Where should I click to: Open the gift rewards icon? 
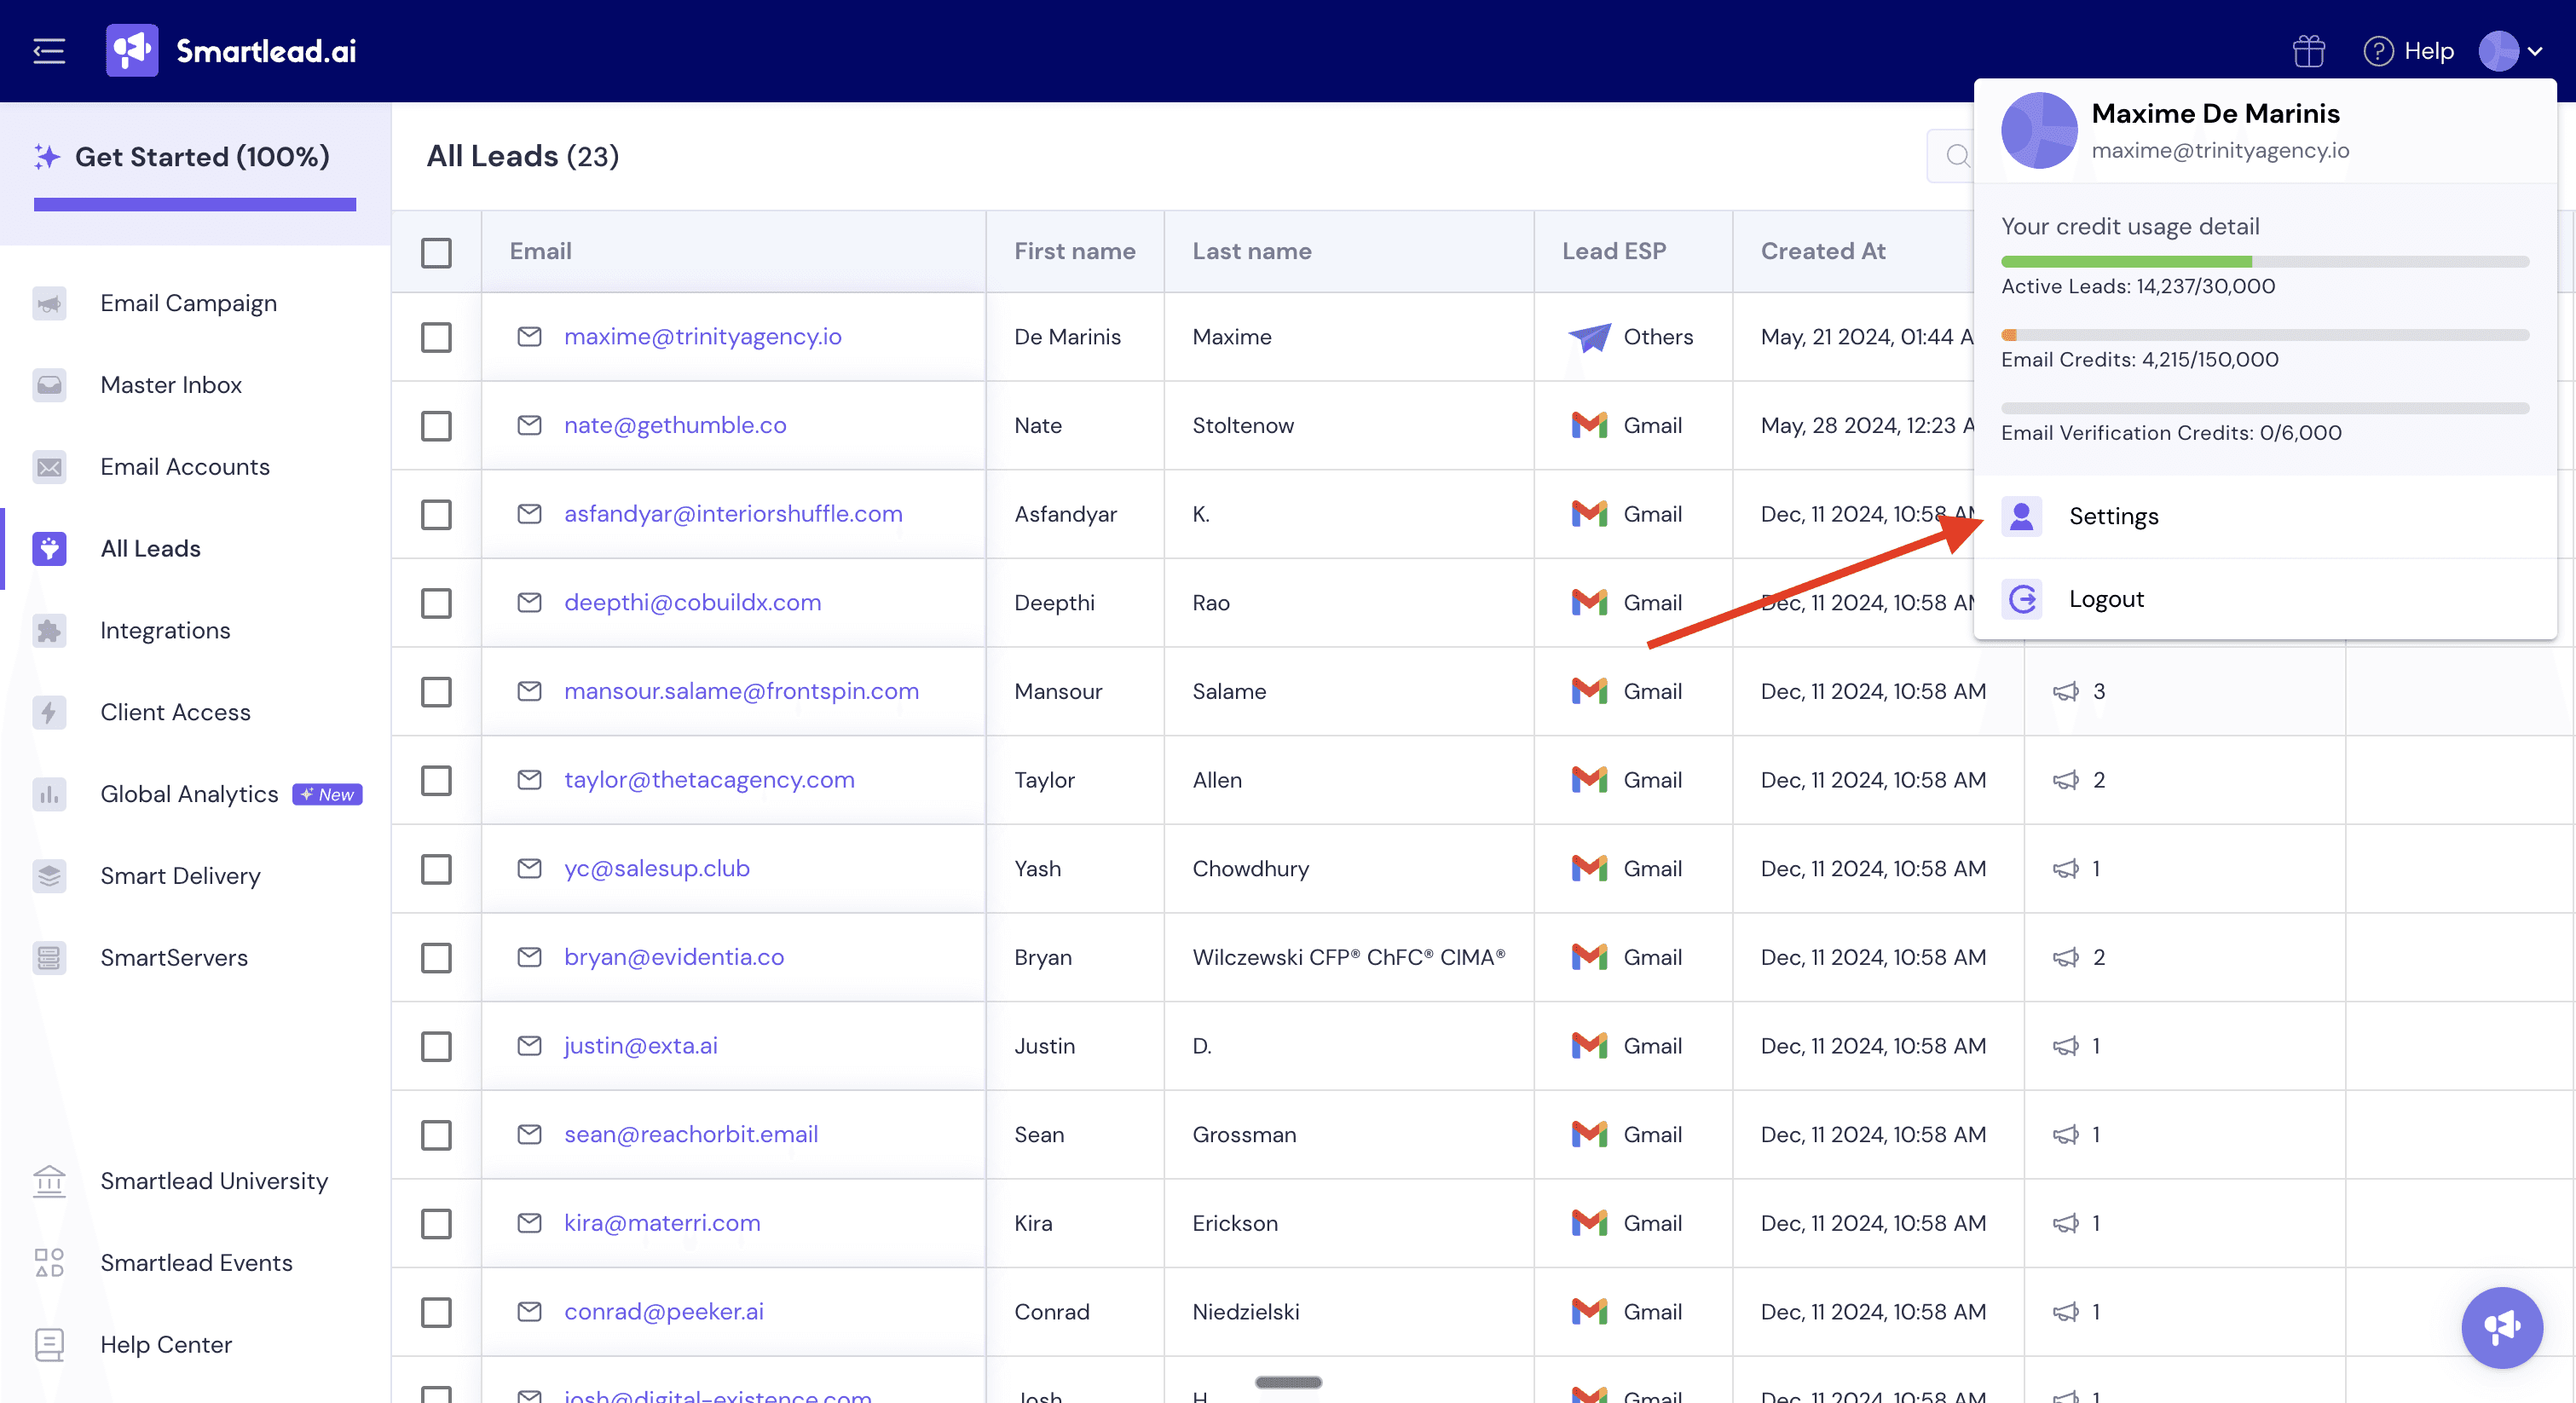pyautogui.click(x=2308, y=50)
